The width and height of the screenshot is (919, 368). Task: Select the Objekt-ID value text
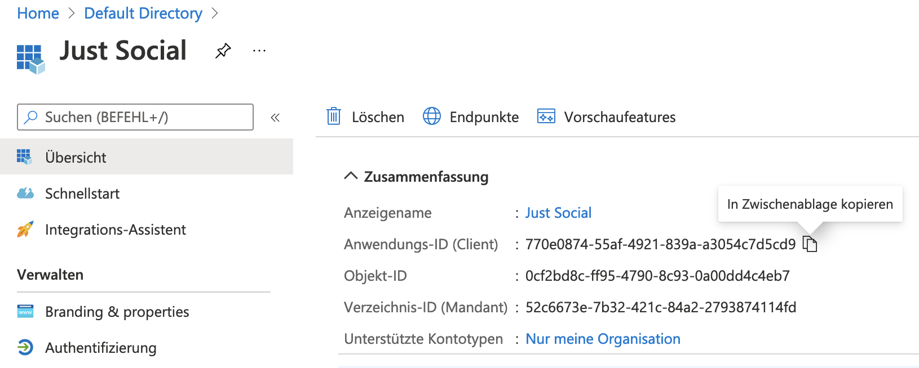[x=657, y=276]
